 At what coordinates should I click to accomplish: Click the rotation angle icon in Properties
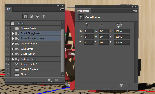[x=101, y=25]
